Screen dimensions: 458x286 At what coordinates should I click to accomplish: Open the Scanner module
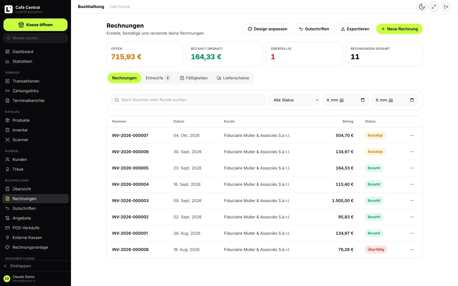(35, 140)
